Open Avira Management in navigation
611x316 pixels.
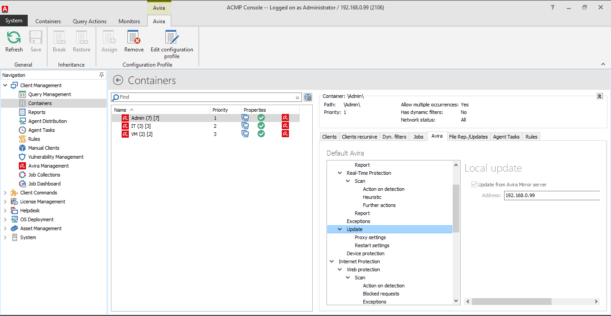48,166
